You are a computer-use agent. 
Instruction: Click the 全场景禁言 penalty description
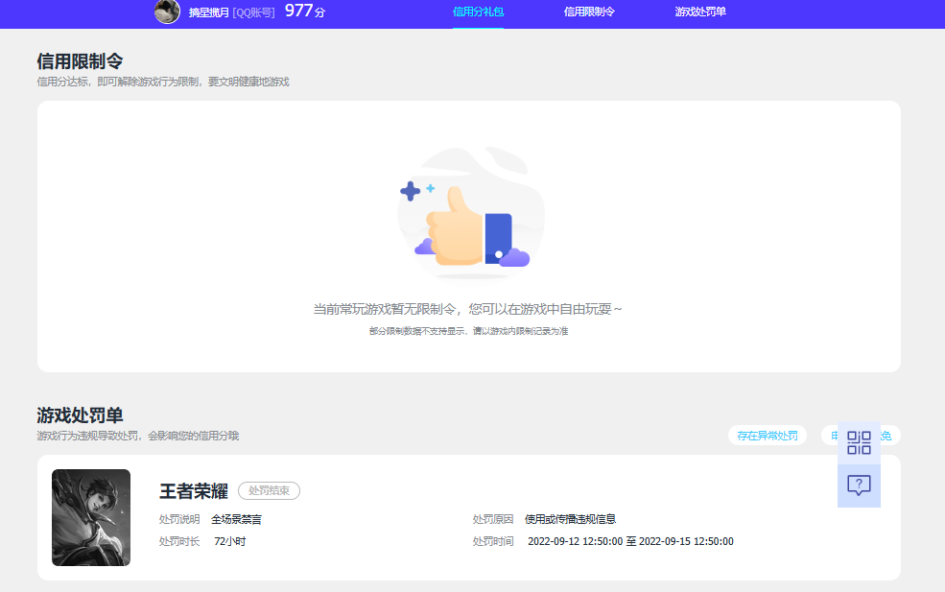pyautogui.click(x=236, y=519)
